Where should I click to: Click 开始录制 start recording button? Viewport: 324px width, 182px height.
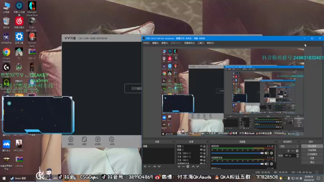pyautogui.click(x=312, y=150)
